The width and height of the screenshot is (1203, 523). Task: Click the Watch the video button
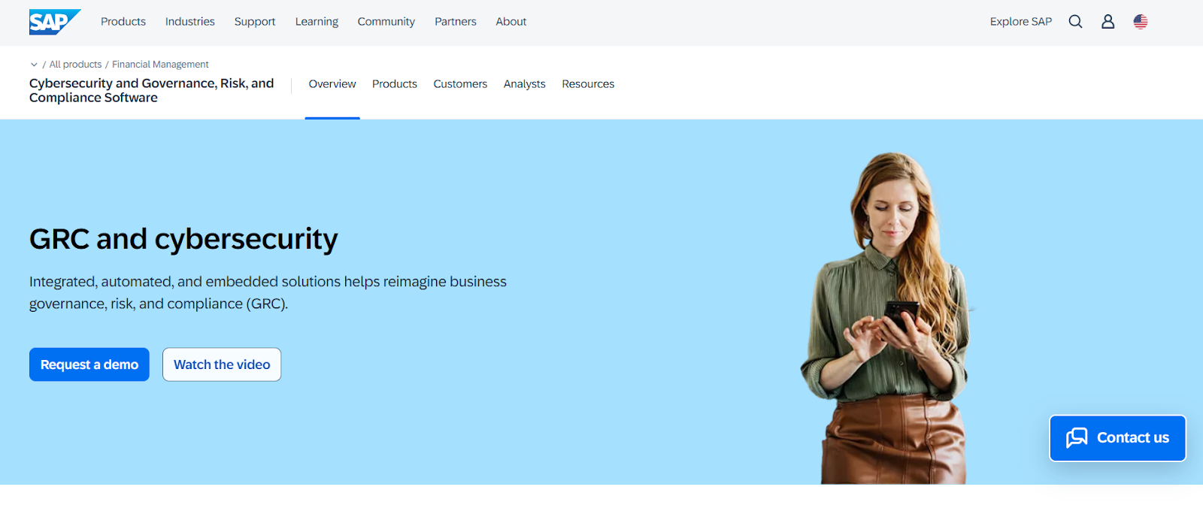click(x=222, y=364)
